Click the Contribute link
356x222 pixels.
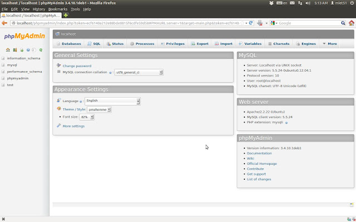255,169
